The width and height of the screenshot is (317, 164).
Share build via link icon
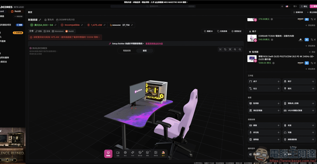[39, 31]
